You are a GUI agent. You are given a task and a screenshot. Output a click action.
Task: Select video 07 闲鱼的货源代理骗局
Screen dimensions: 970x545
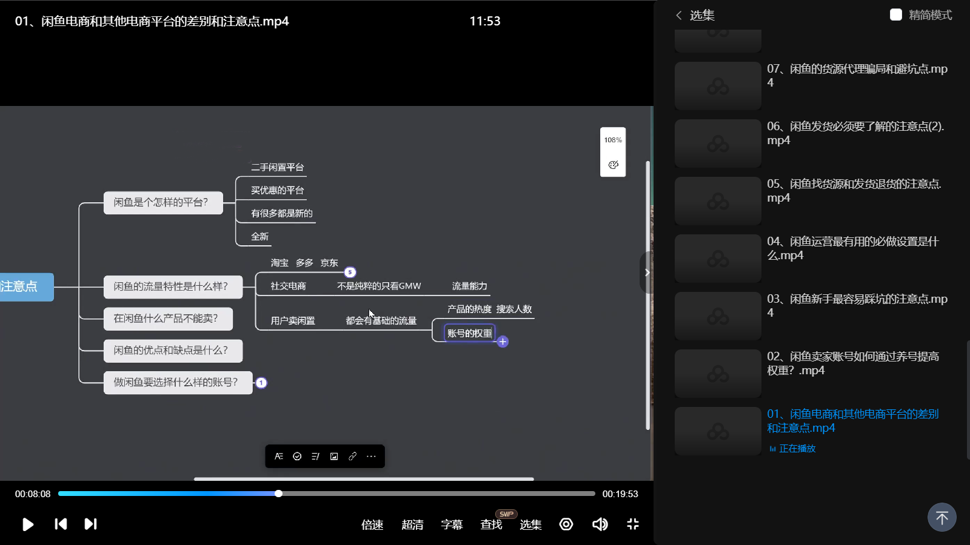[x=857, y=76]
